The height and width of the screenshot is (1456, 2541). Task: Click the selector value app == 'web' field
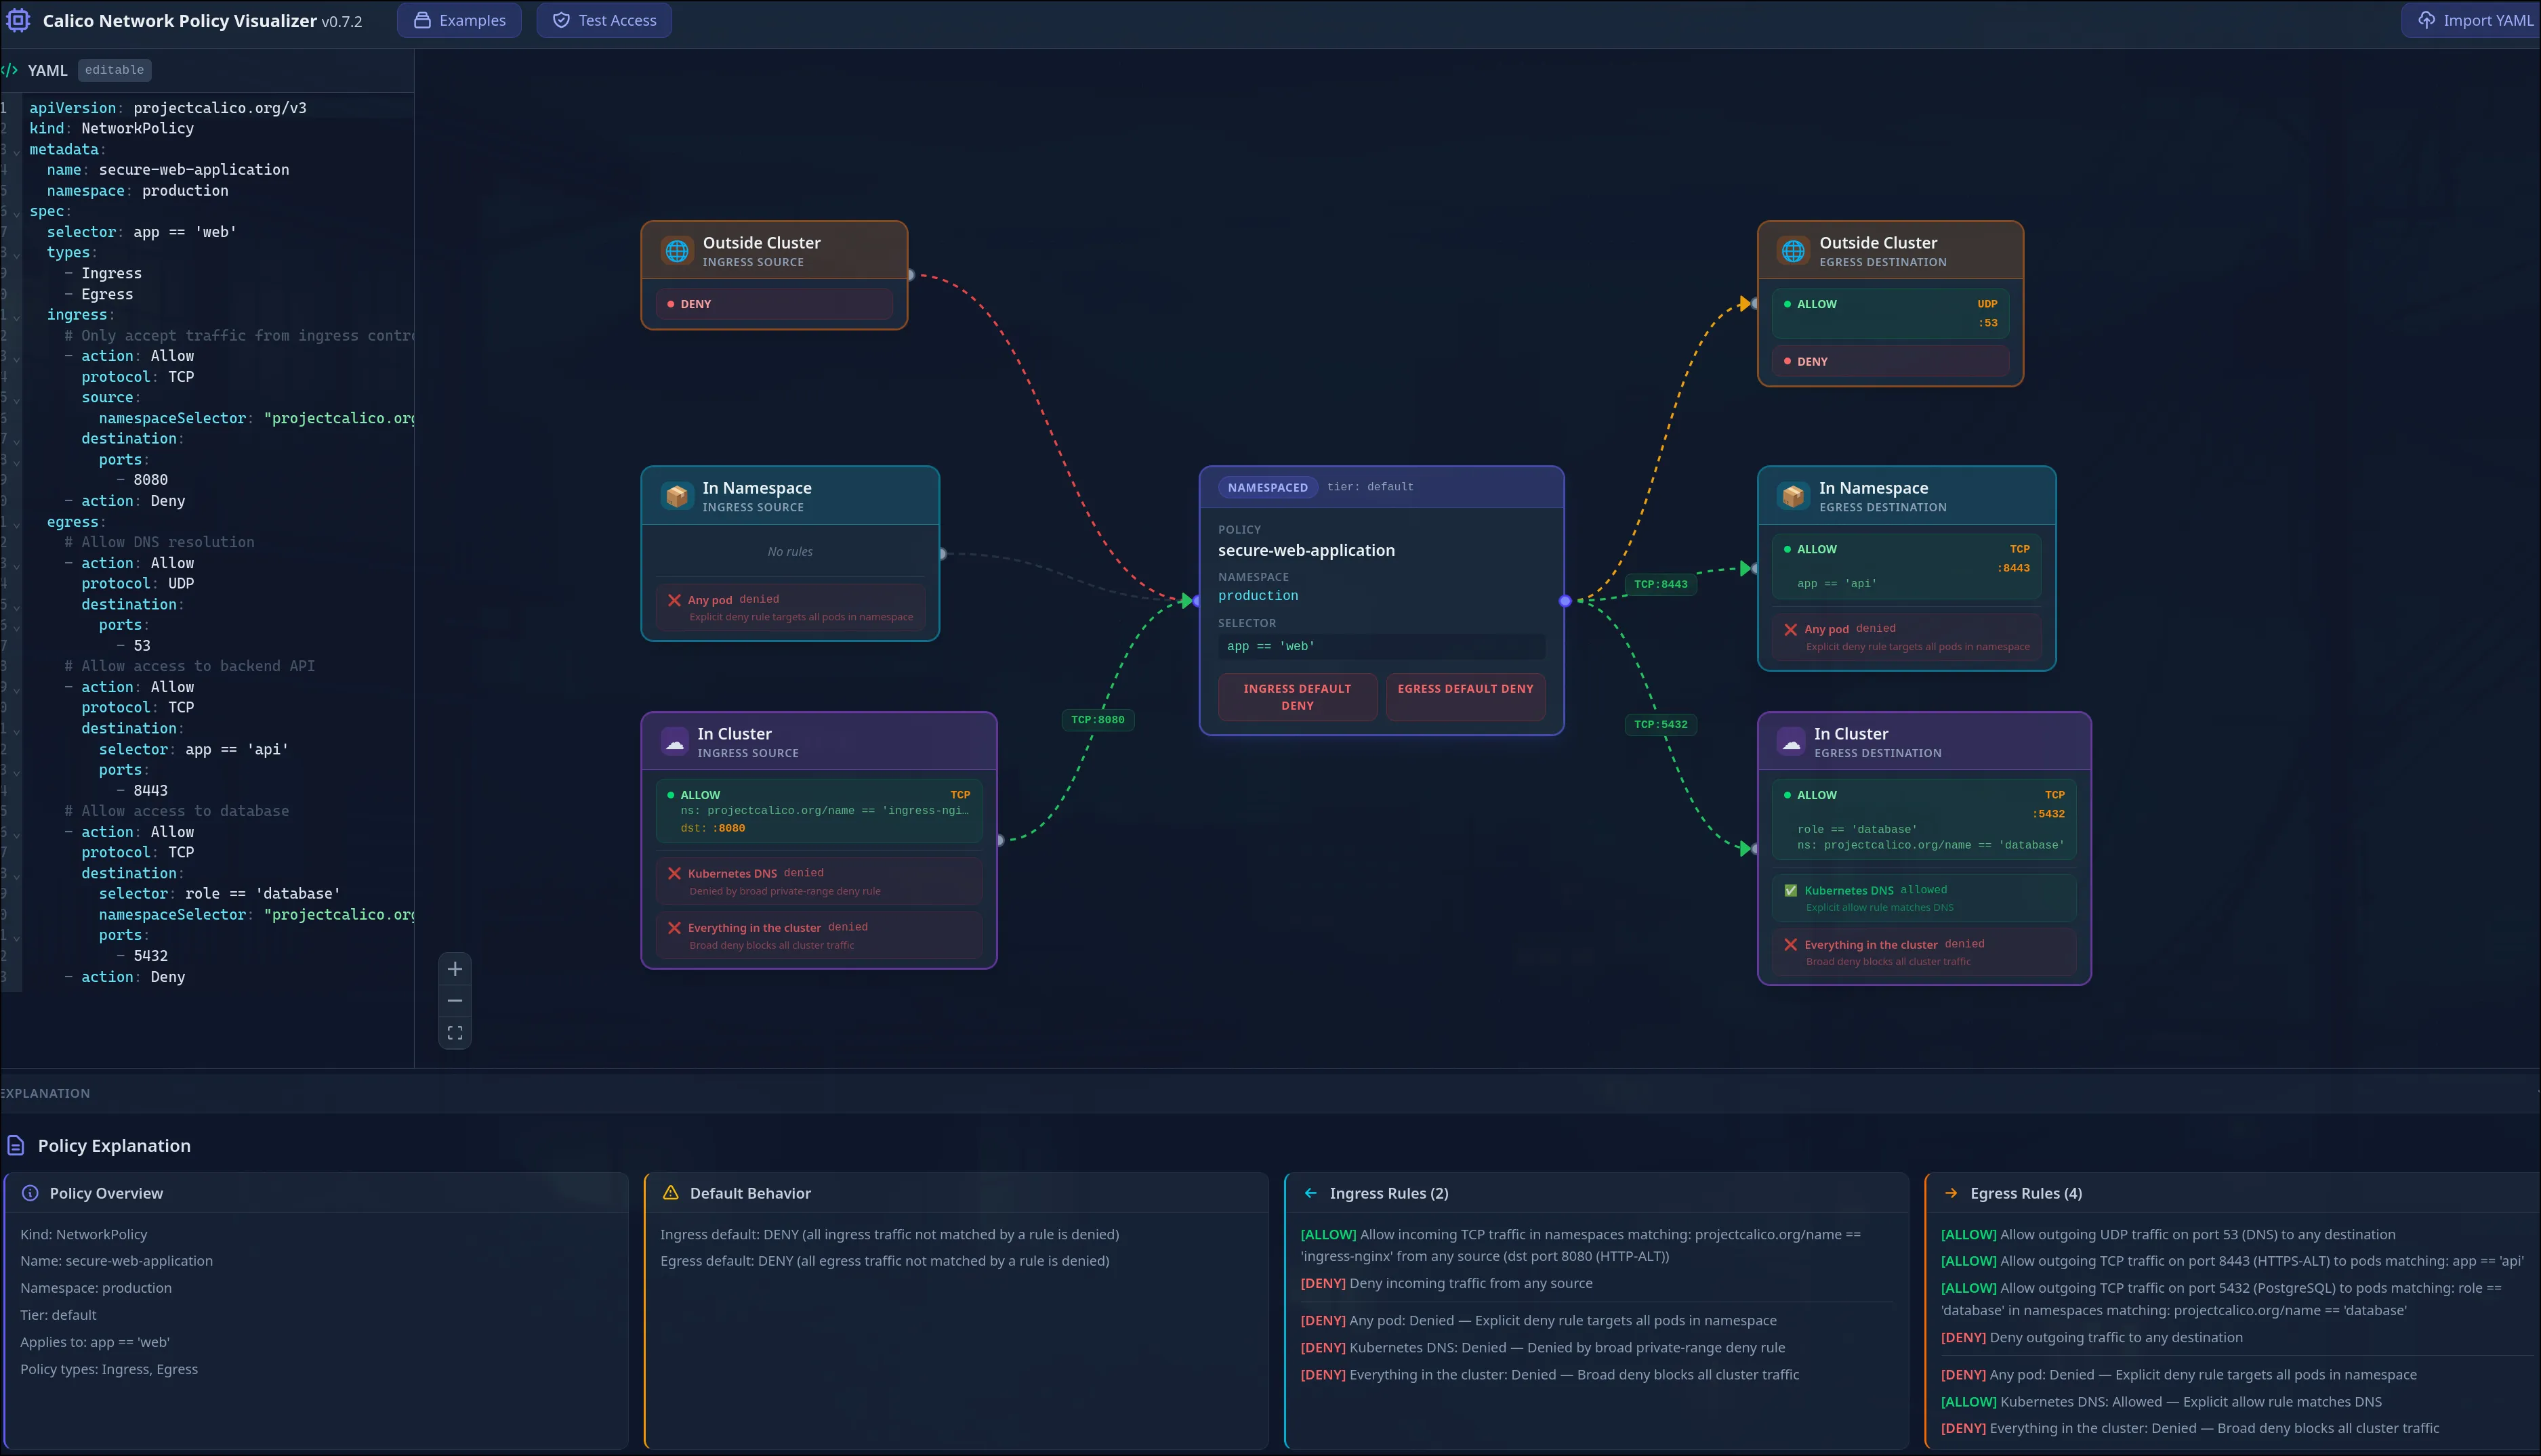click(x=1382, y=646)
